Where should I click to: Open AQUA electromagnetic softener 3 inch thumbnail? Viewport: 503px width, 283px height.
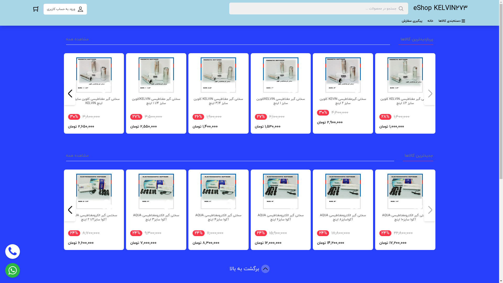click(x=156, y=191)
